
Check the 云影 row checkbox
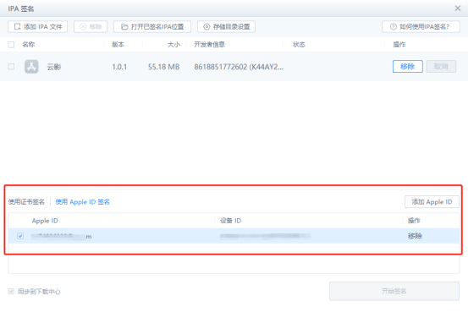[11, 67]
